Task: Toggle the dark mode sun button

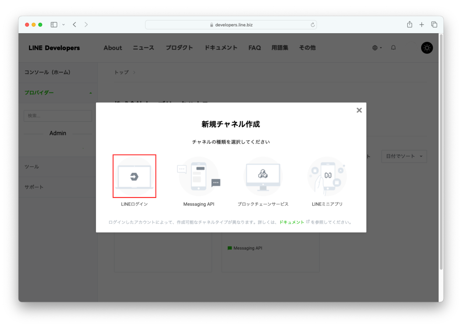Action: (427, 48)
